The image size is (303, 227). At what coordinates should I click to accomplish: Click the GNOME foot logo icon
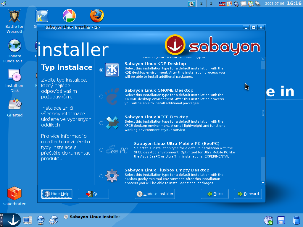point(112,96)
